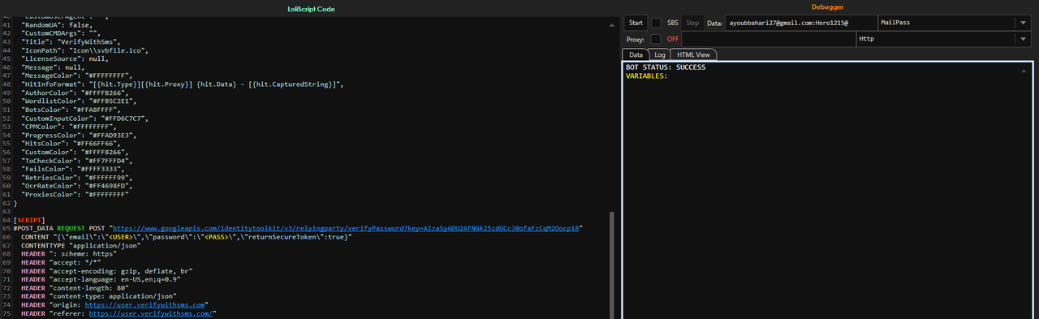This screenshot has height=319, width=1039.
Task: Click the scroll-up arrow of the code editor
Action: click(x=613, y=26)
